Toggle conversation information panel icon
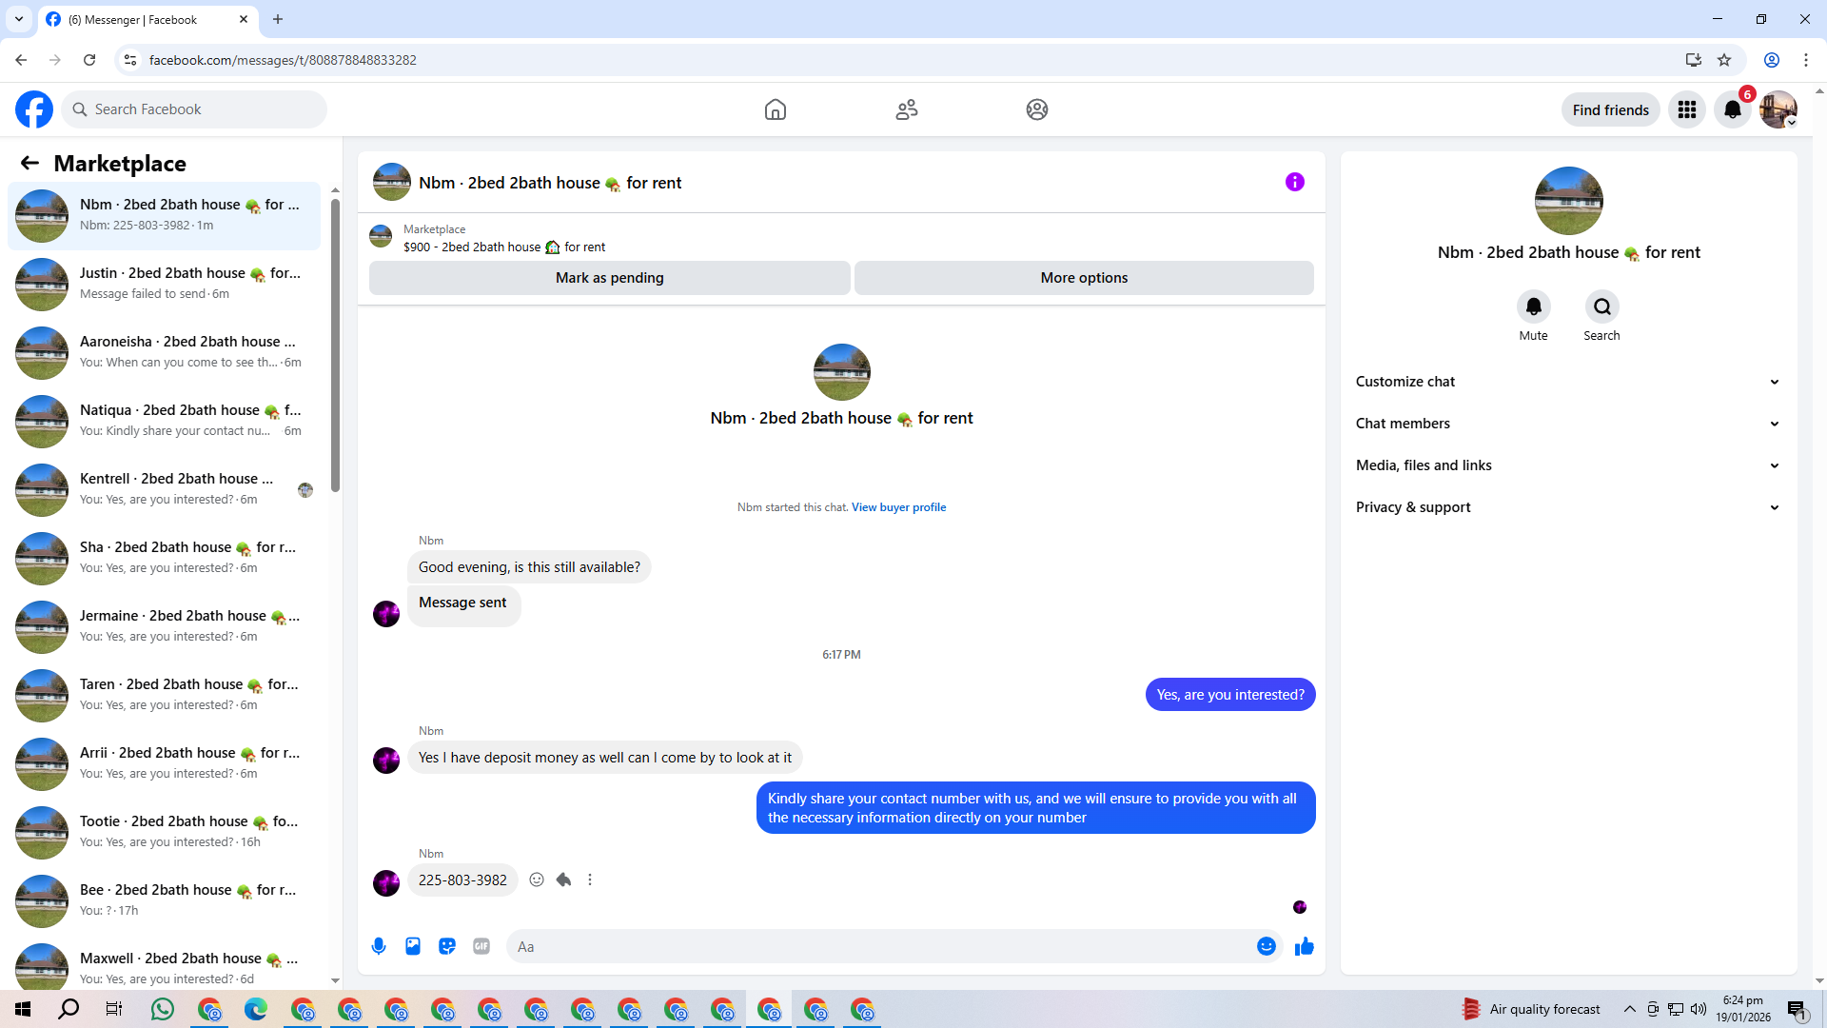Viewport: 1827px width, 1028px height. 1294,182
